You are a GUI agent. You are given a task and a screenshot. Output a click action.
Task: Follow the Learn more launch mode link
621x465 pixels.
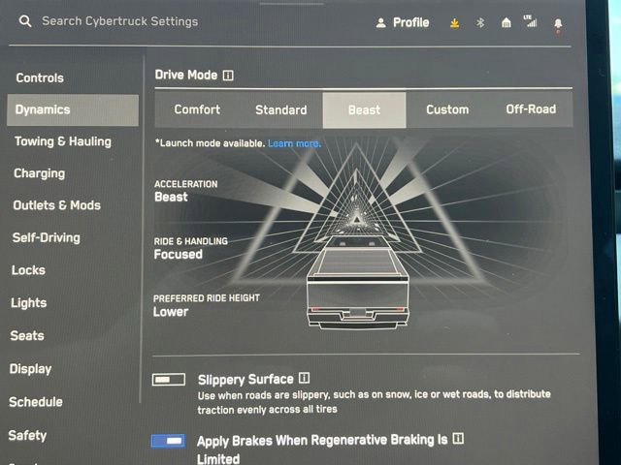click(294, 143)
